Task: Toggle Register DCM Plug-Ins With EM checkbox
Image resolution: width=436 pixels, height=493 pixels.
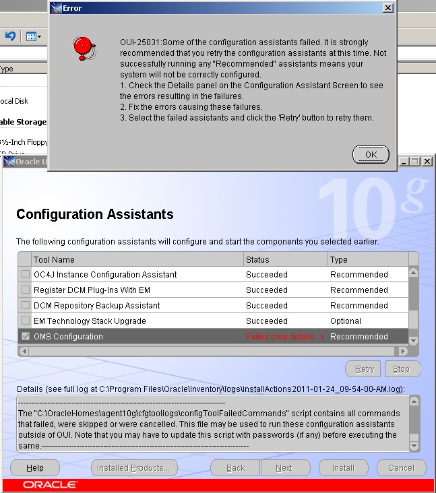Action: (x=26, y=290)
